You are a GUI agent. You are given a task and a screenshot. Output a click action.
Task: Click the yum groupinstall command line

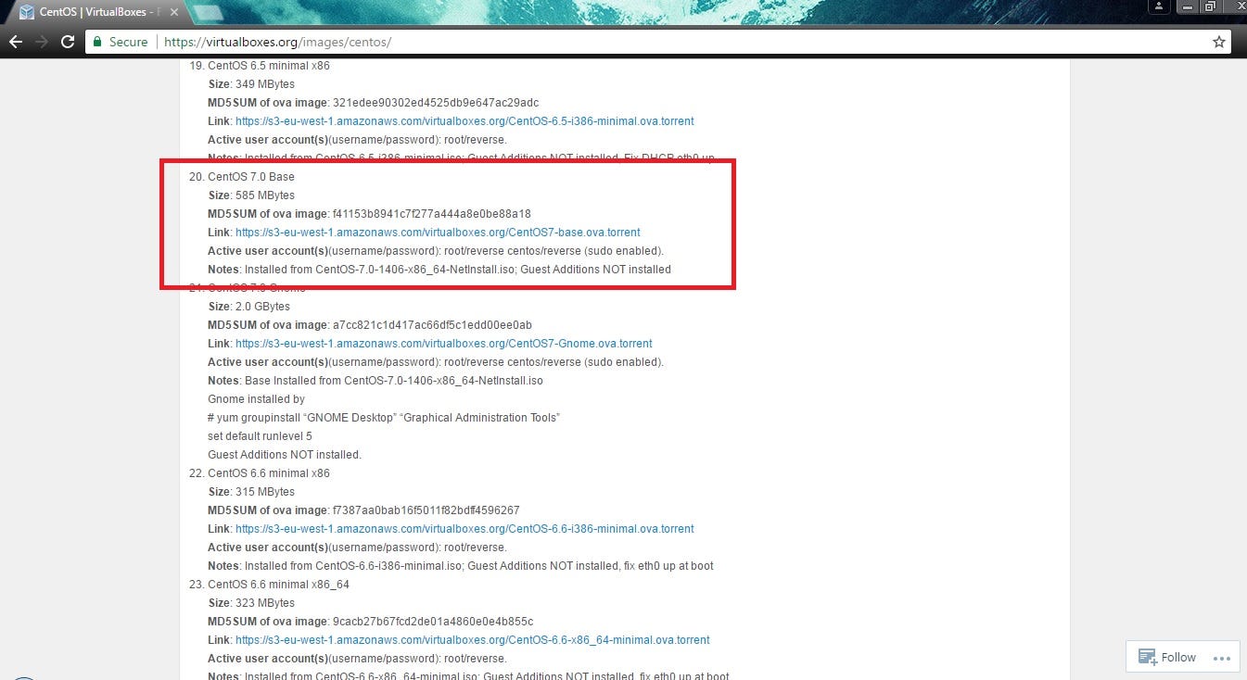point(384,418)
